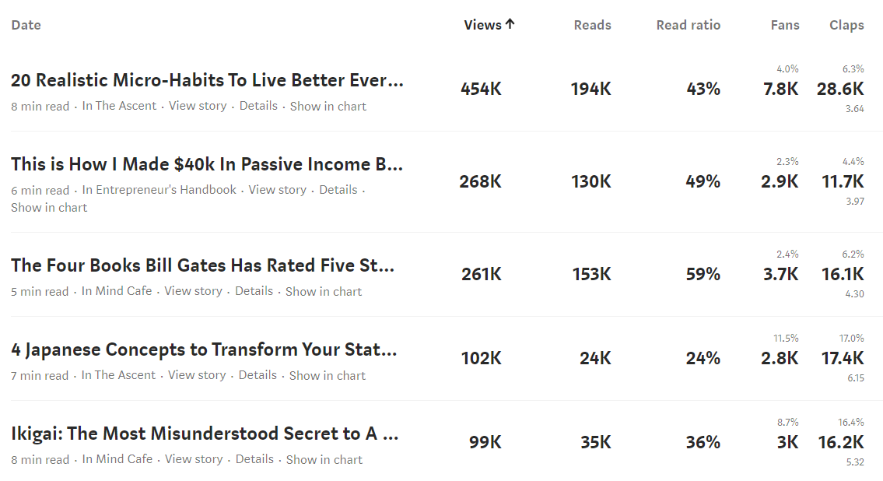Sort table by Claps column header

[846, 25]
